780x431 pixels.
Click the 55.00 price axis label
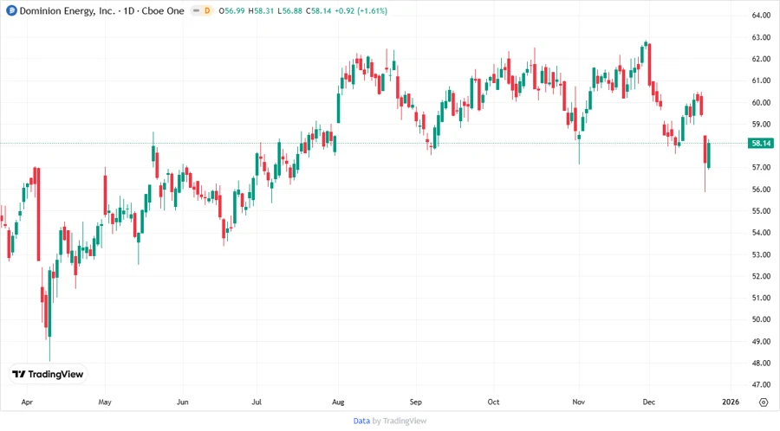pos(761,210)
